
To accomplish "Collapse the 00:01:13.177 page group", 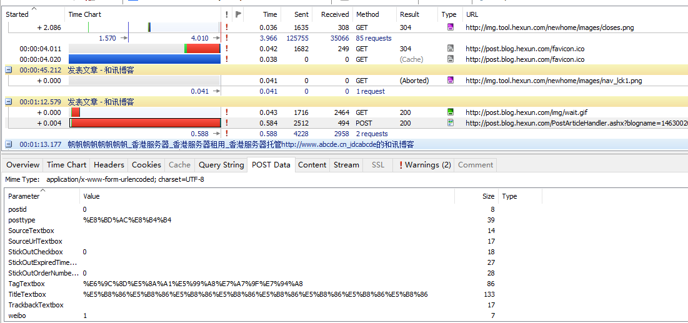I will coord(9,144).
